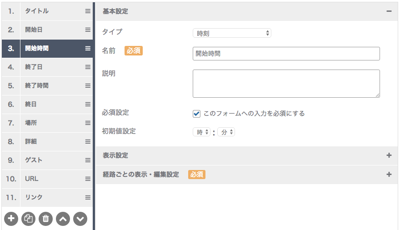This screenshot has width=400, height=230.
Task: Click the 名前 text field
Action: pos(286,54)
